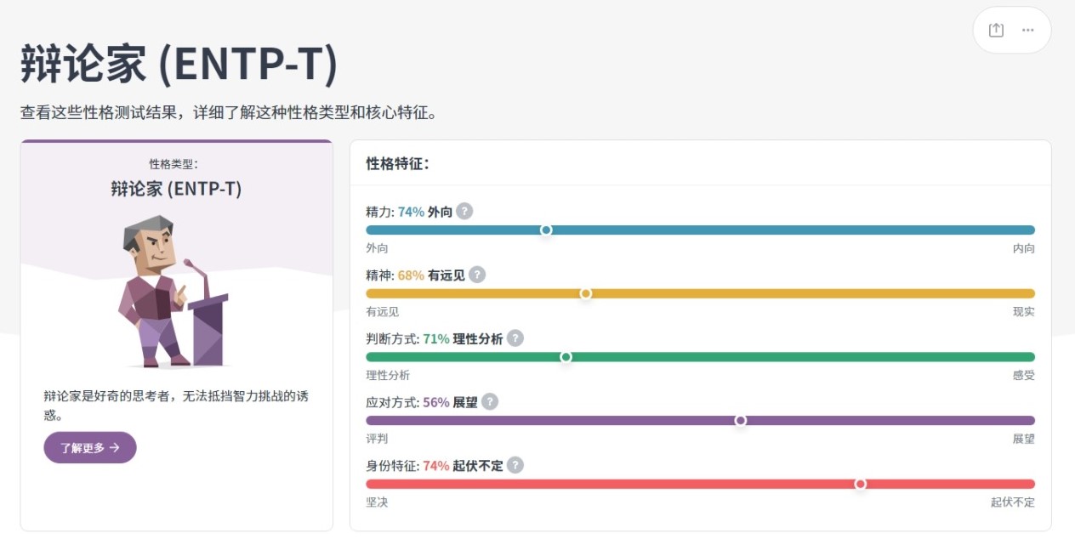Screen dimensions: 1075x539
Task: Click the green 判断方式 slider handle
Action: (x=566, y=357)
